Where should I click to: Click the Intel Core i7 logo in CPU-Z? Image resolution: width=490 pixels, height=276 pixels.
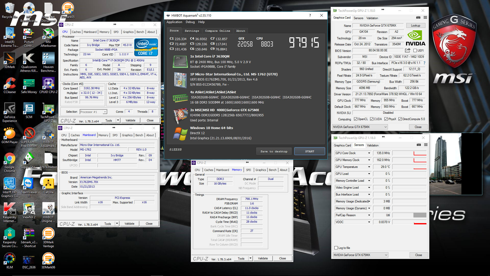(x=146, y=47)
